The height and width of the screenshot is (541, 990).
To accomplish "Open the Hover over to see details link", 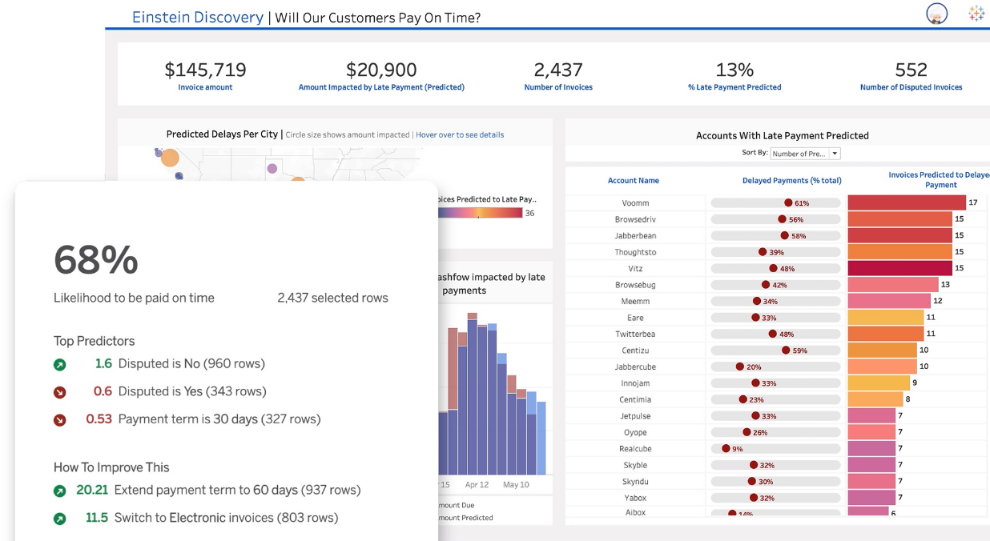I will point(459,134).
